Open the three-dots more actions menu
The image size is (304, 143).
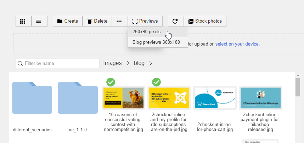pos(119,21)
